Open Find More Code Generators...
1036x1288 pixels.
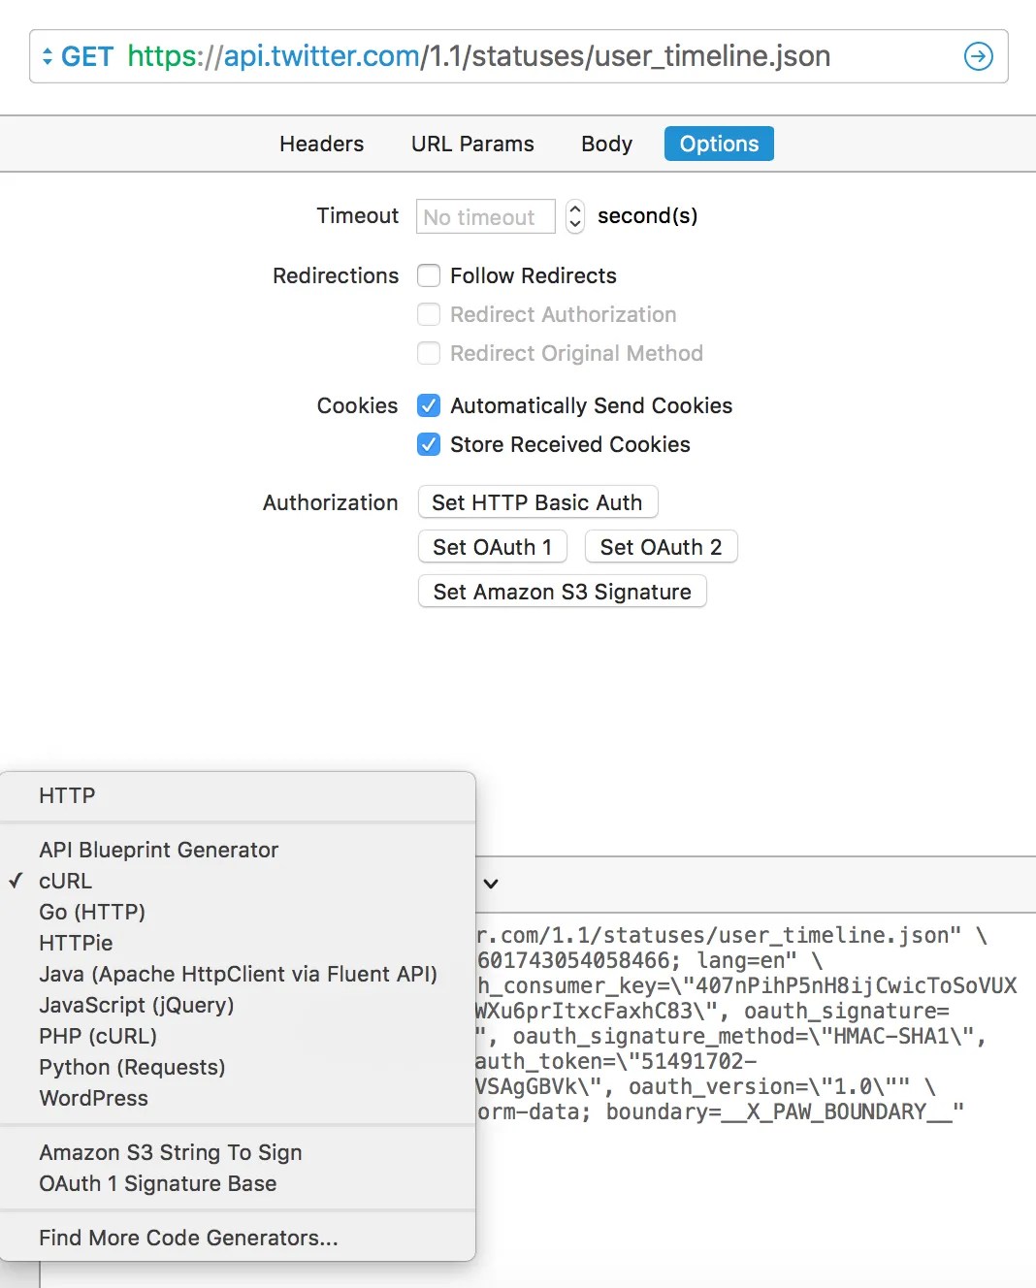click(238, 1238)
